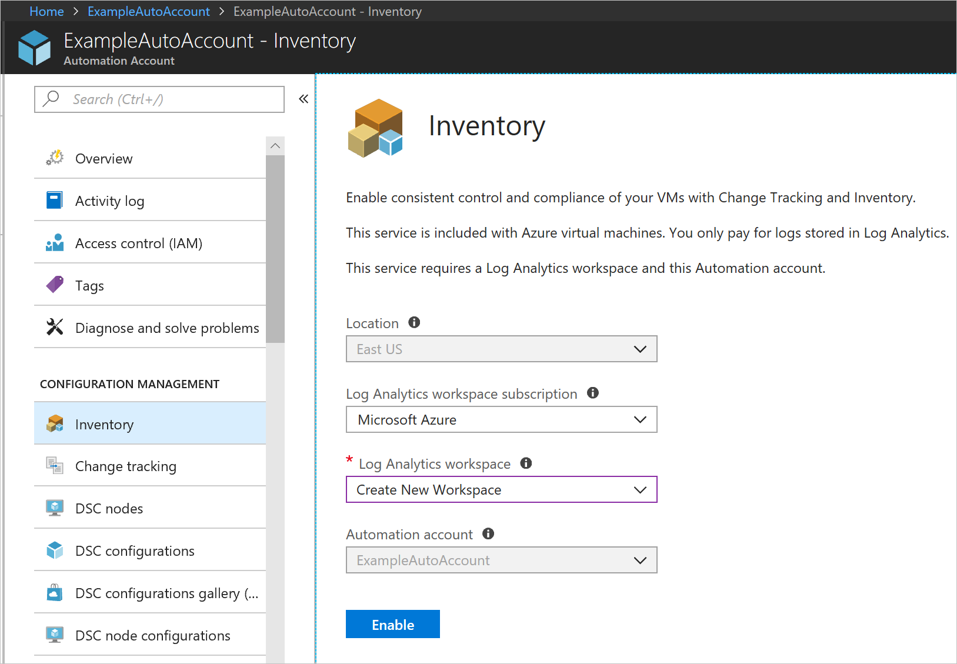Open DSC node configurations menu item
Viewport: 957px width, 664px height.
tap(150, 635)
